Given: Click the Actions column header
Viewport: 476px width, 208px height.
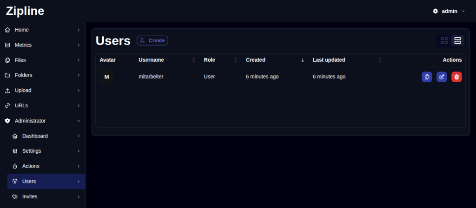Looking at the screenshot, I should (452, 60).
